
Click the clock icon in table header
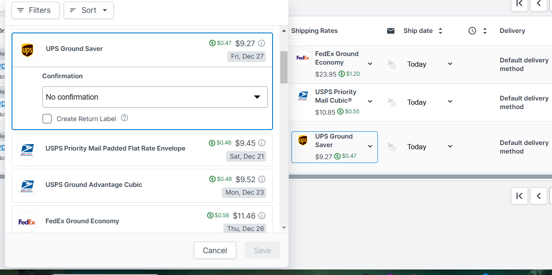pos(472,31)
